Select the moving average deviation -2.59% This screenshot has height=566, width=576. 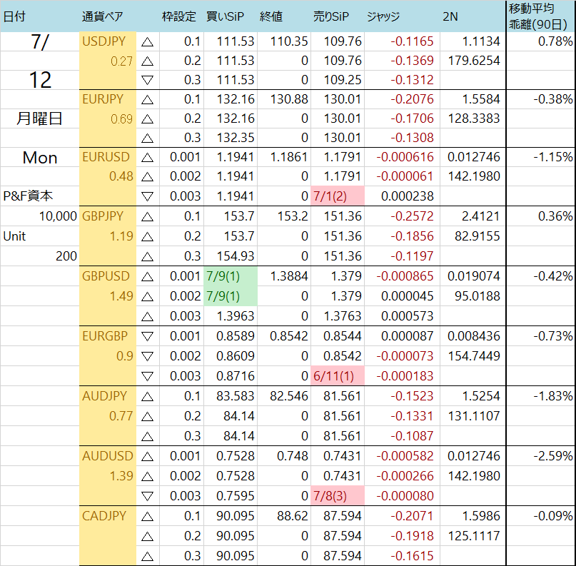click(553, 456)
